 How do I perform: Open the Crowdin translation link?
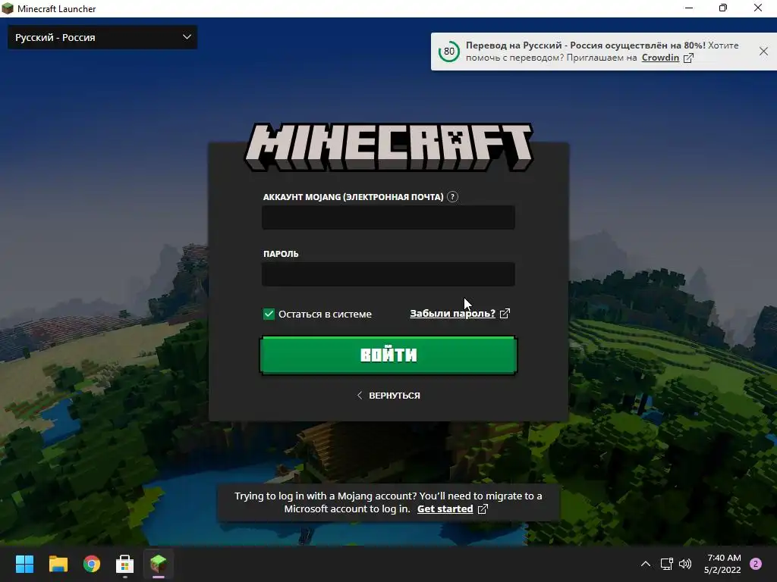click(660, 58)
